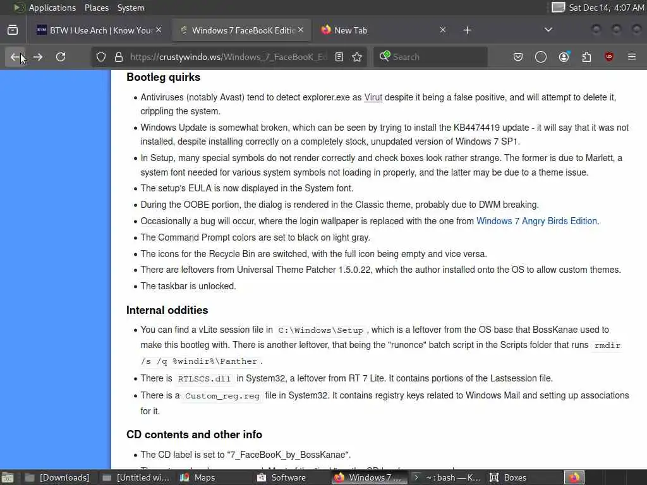The image size is (647, 485).
Task: Click the CD contents and other info heading
Action: (194, 434)
